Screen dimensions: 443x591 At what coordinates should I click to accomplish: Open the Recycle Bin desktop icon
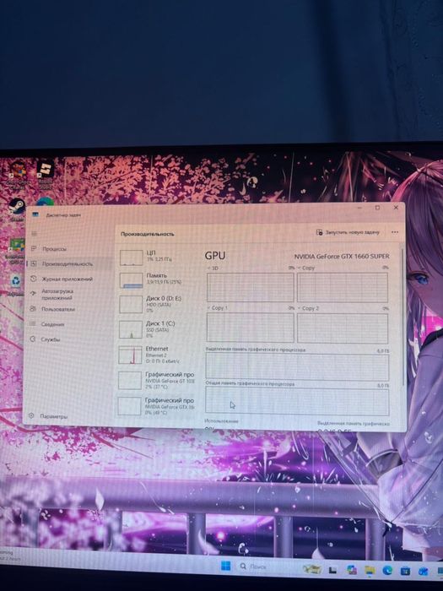coord(15,285)
